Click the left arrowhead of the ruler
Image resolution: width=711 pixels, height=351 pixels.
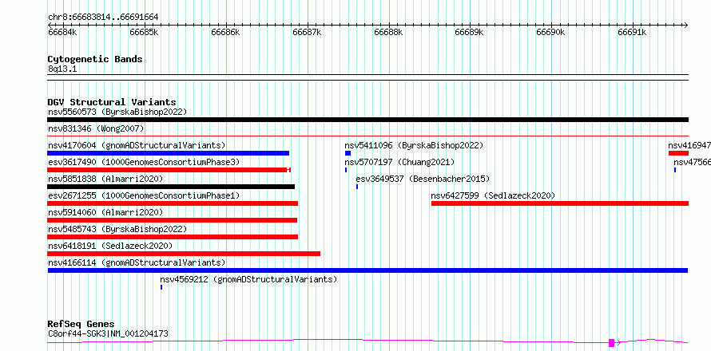[x=50, y=25]
